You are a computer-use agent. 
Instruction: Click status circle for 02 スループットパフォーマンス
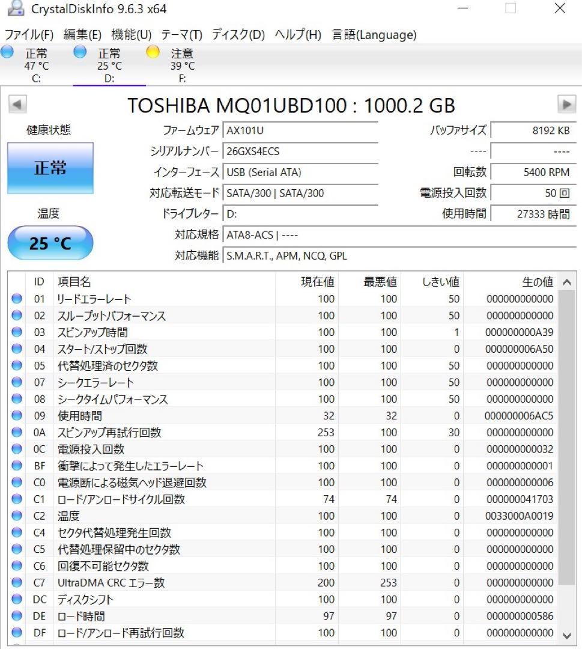click(17, 315)
